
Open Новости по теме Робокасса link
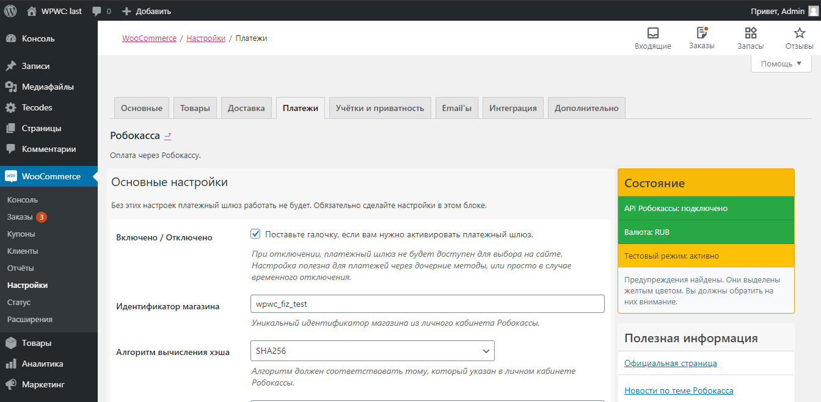click(679, 390)
